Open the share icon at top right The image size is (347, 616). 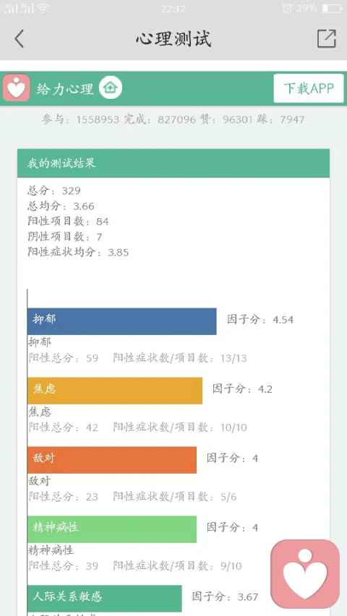(327, 38)
